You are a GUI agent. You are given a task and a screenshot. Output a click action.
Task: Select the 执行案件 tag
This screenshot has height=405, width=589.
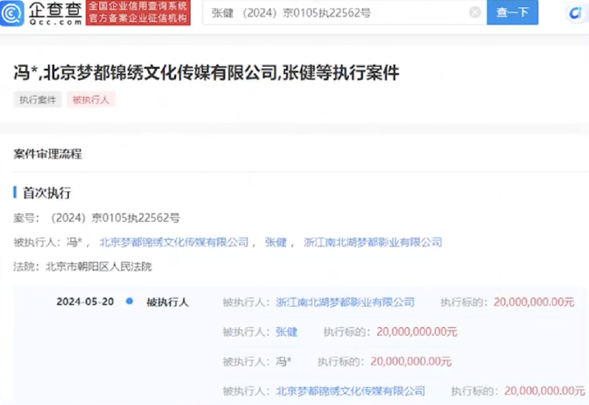tap(38, 100)
